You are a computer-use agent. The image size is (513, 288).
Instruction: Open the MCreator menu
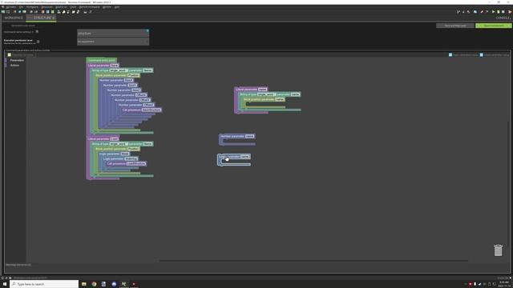10,7
